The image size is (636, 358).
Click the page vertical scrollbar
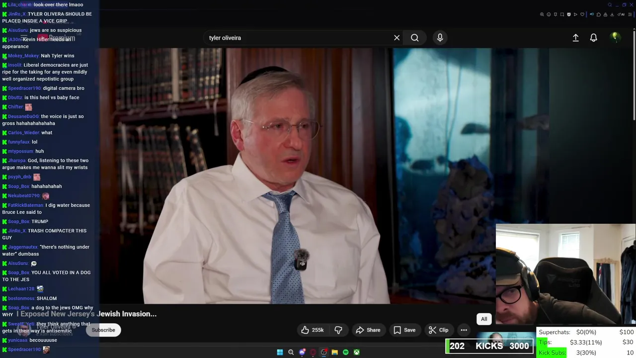pyautogui.click(x=634, y=75)
